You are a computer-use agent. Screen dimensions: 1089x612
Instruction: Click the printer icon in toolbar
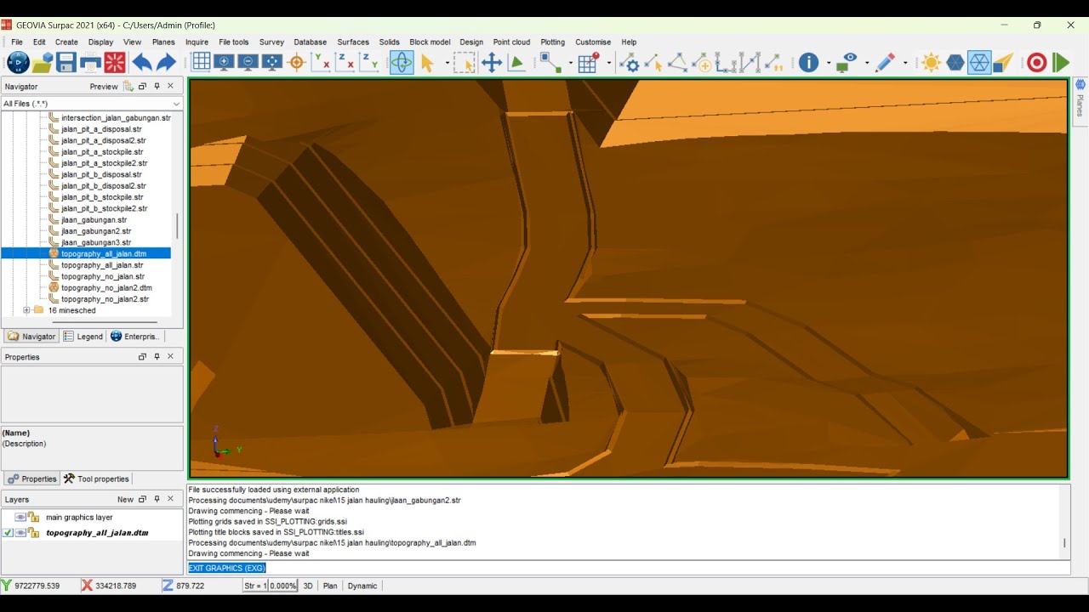coord(90,62)
